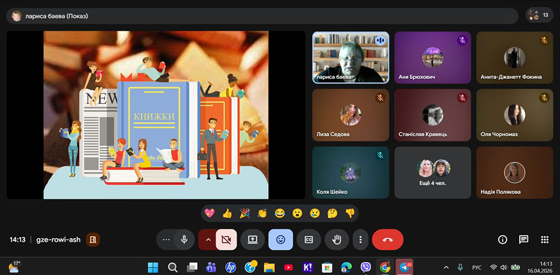This screenshot has height=275, width=560.
Task: Open the activities grid icon
Action: 544,240
